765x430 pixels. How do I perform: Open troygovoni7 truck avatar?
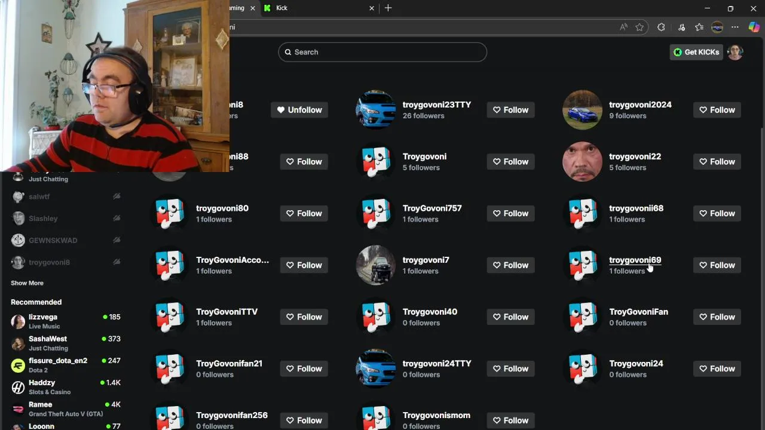coord(375,265)
